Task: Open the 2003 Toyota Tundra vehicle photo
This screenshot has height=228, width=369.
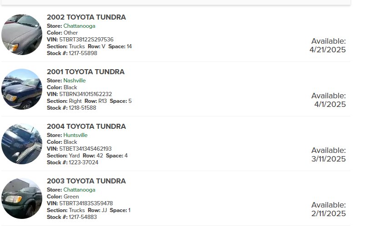Action: tap(22, 198)
